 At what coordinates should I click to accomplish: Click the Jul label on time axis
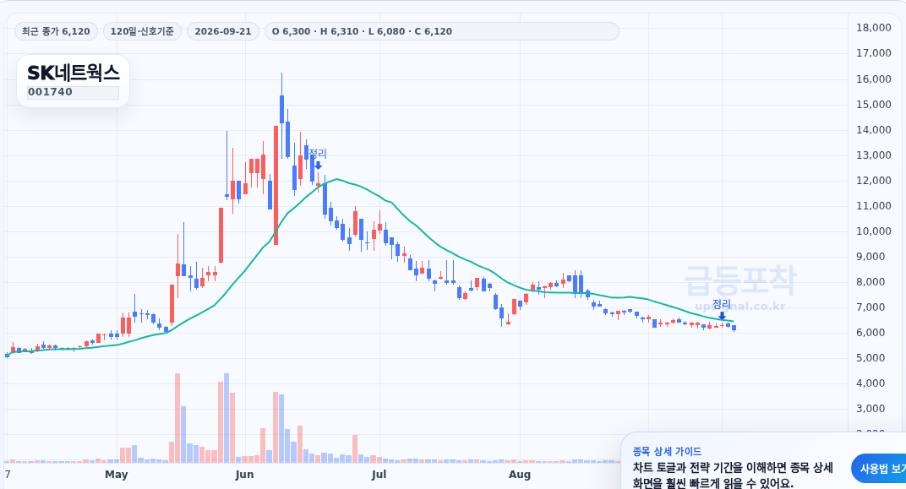pos(379,475)
